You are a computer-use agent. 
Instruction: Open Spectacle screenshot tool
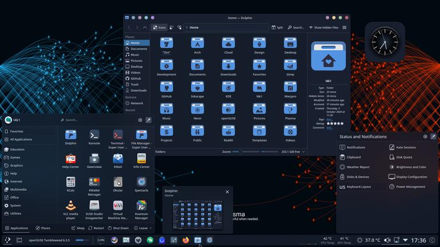pos(142,184)
